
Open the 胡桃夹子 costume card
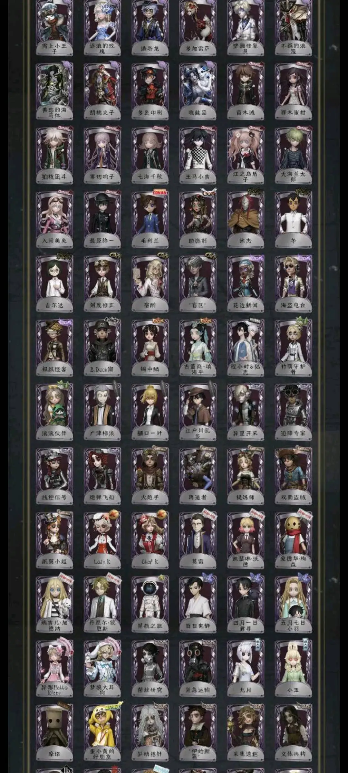(102, 91)
